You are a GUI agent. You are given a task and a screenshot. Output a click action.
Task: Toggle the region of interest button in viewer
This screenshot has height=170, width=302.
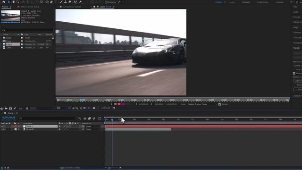coord(73,108)
